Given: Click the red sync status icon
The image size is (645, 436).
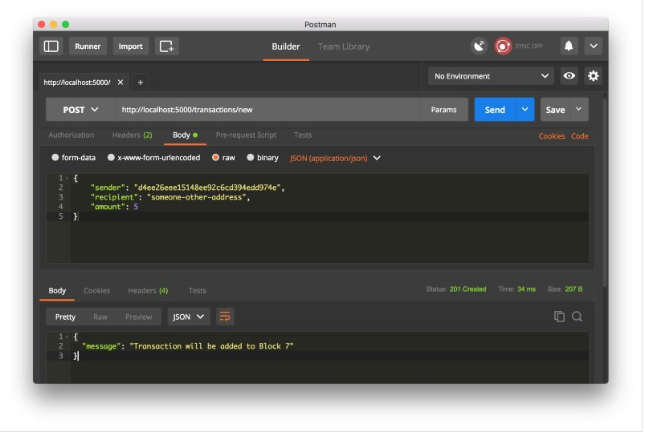Looking at the screenshot, I should [503, 46].
